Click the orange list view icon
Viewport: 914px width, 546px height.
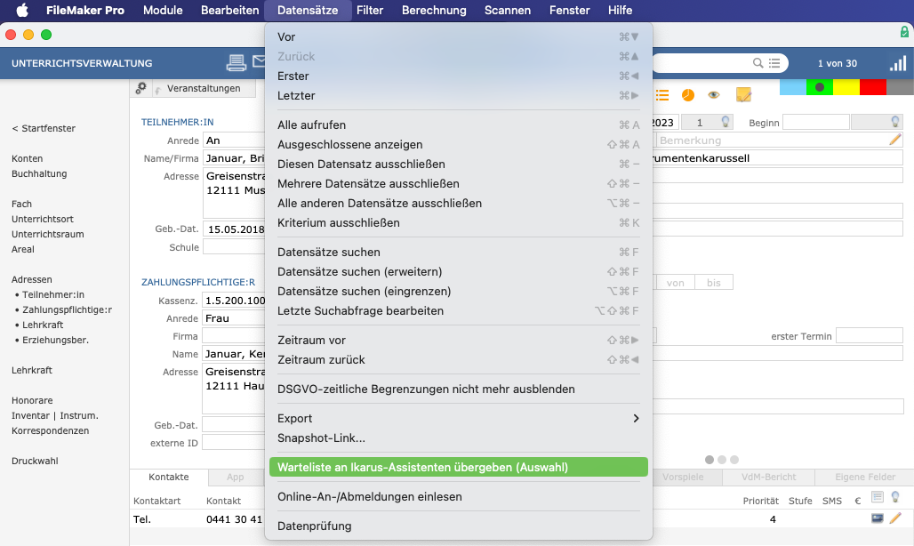tap(662, 95)
